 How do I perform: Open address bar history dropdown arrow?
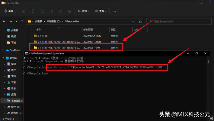point(133,22)
